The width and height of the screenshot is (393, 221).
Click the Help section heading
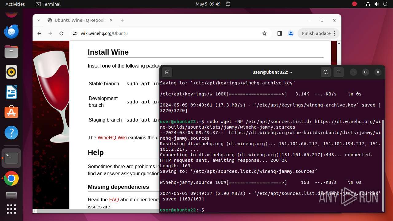click(x=96, y=153)
